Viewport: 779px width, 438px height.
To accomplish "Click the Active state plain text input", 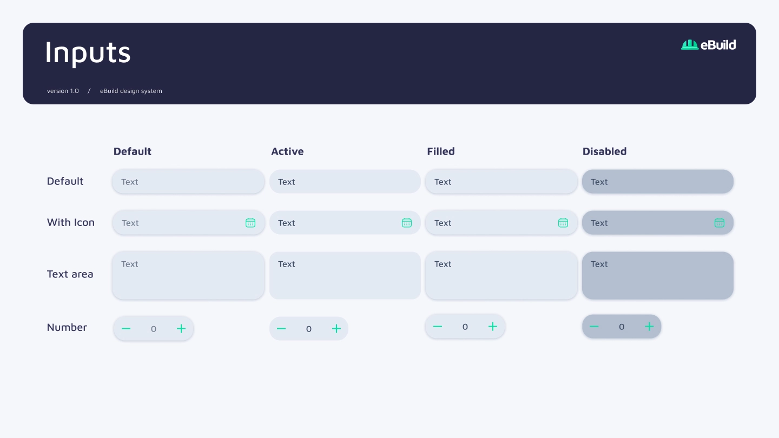I will pos(345,182).
